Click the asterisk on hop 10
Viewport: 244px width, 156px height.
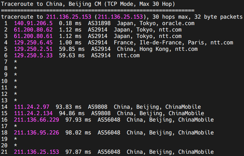tap(15, 81)
